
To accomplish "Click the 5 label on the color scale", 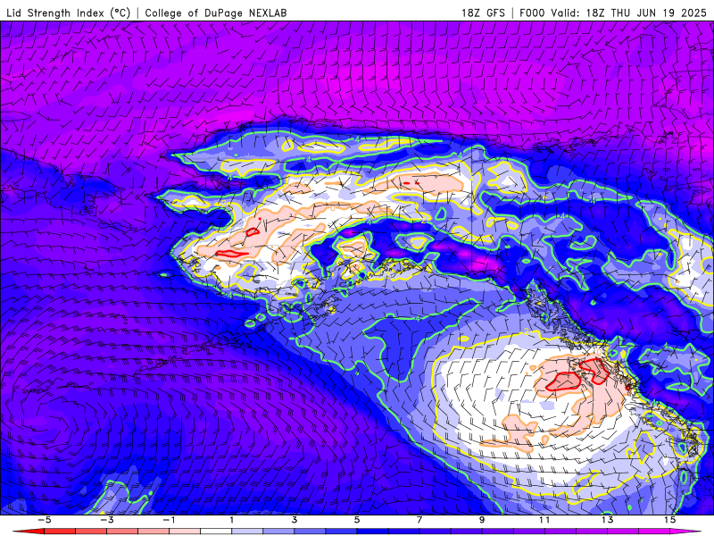I will (357, 520).
